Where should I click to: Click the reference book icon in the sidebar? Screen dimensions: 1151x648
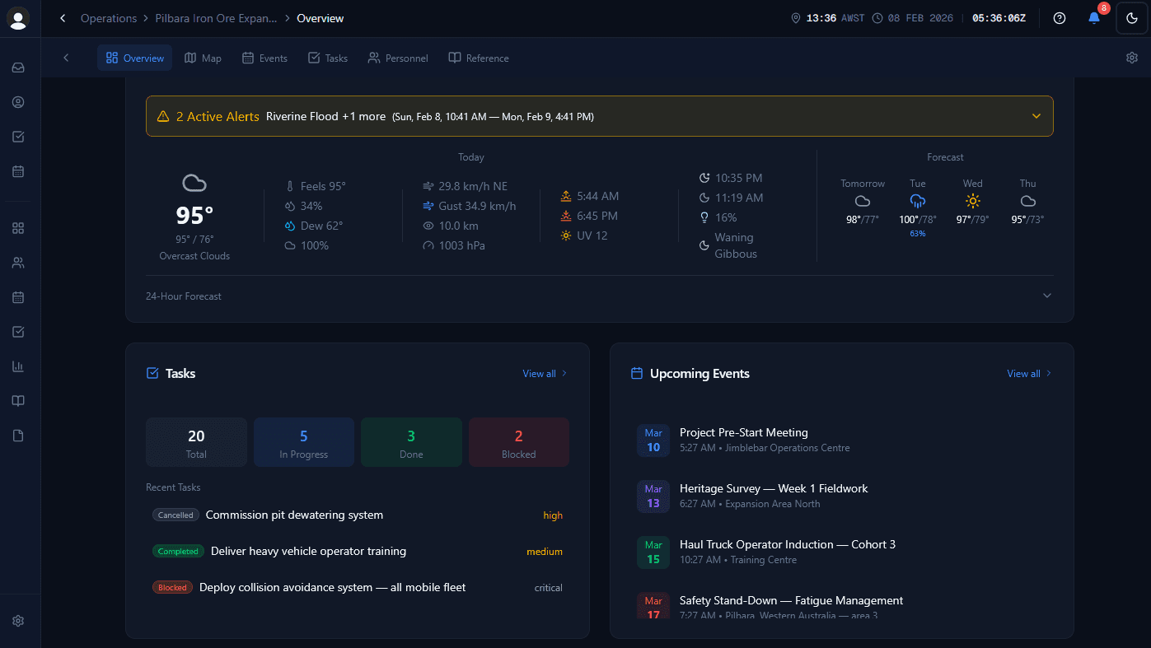point(18,400)
